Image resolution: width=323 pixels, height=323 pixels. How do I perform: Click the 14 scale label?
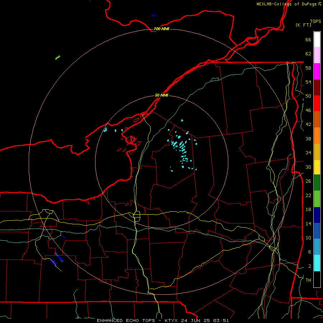click(x=308, y=224)
